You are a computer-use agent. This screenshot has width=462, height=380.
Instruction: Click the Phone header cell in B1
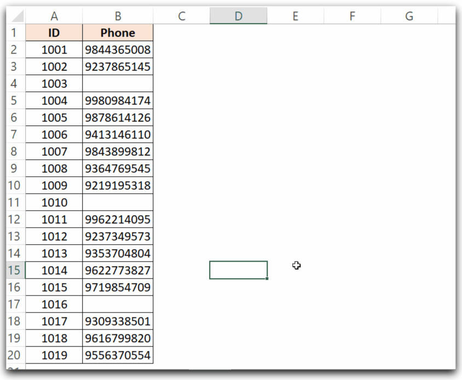pyautogui.click(x=118, y=32)
